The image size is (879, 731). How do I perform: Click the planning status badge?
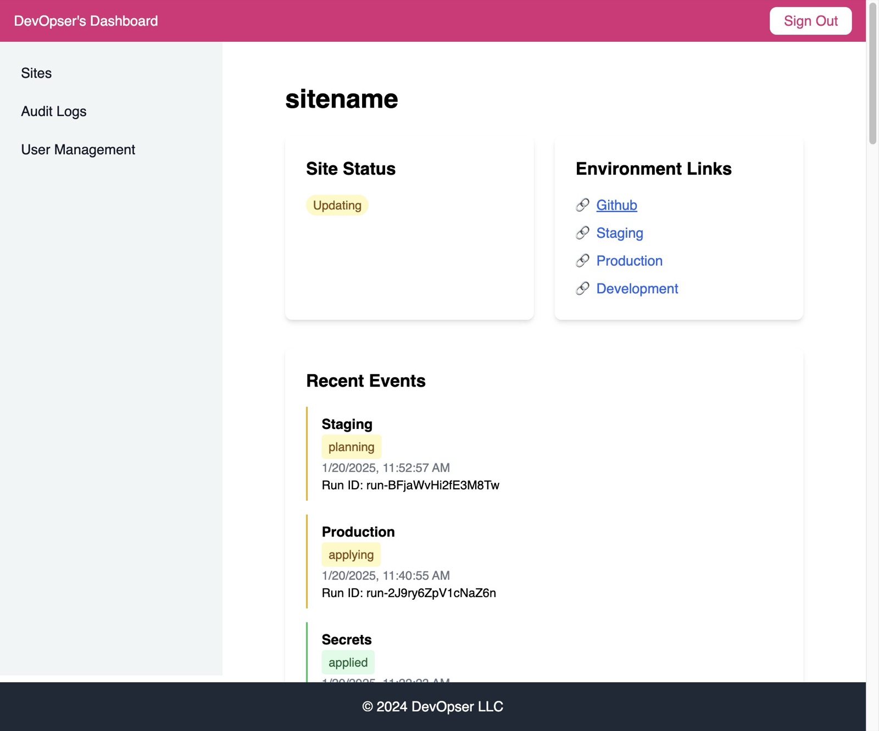pos(351,447)
